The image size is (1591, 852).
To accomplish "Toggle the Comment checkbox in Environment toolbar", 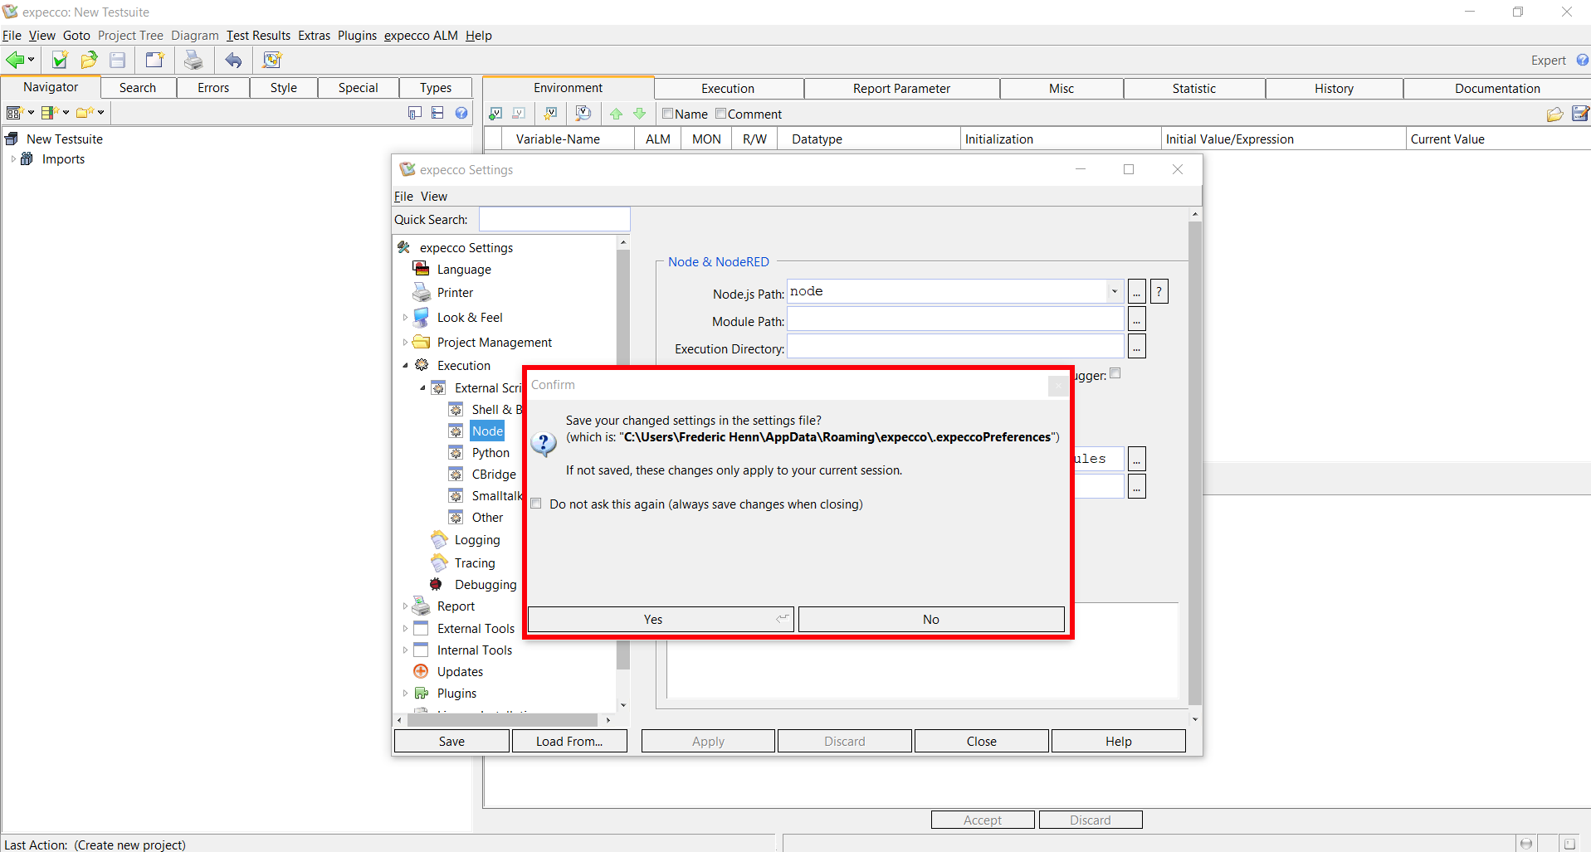I will tap(720, 114).
